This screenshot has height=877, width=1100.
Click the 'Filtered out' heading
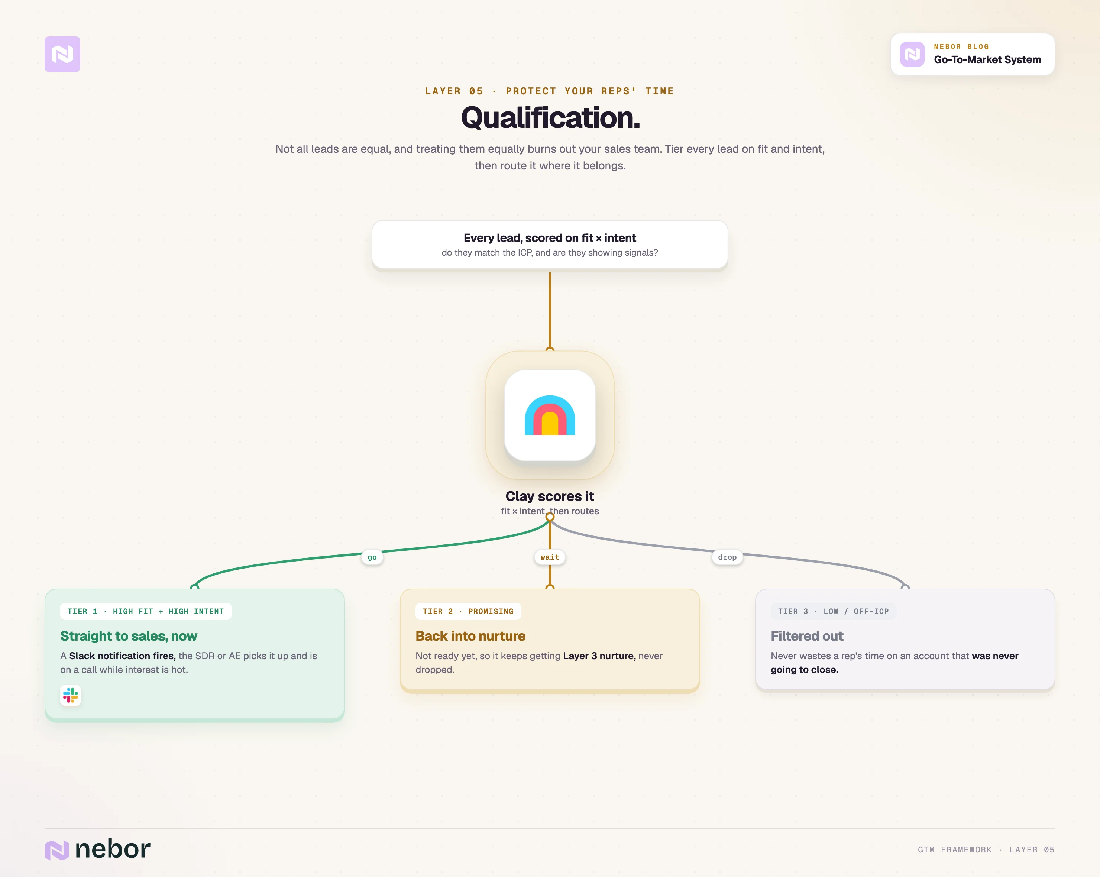point(807,636)
